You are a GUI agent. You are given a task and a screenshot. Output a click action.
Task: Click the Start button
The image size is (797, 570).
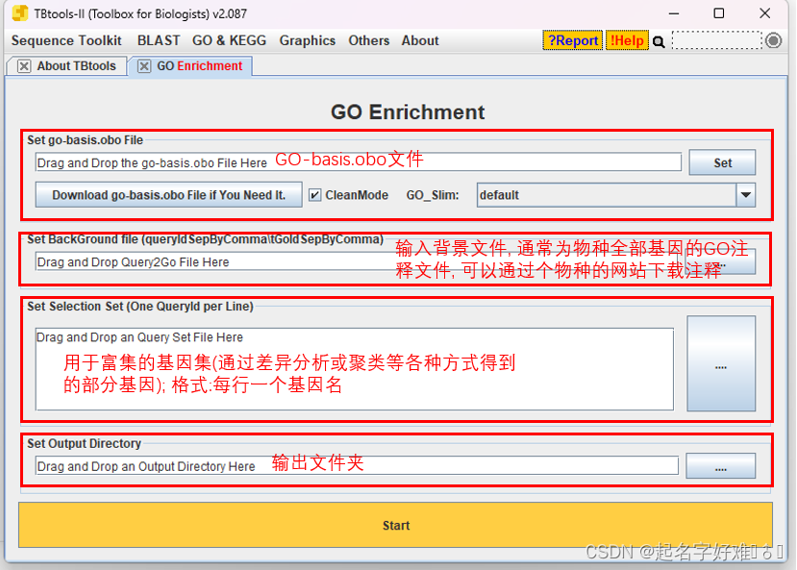click(x=396, y=526)
